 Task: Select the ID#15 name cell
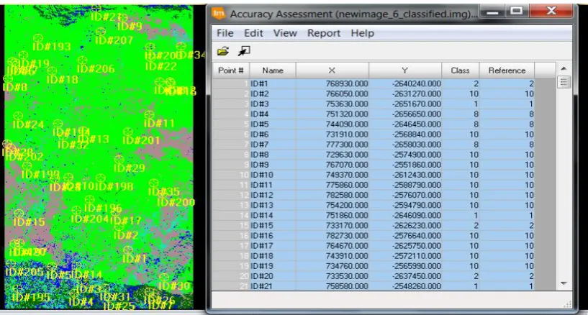click(273, 225)
